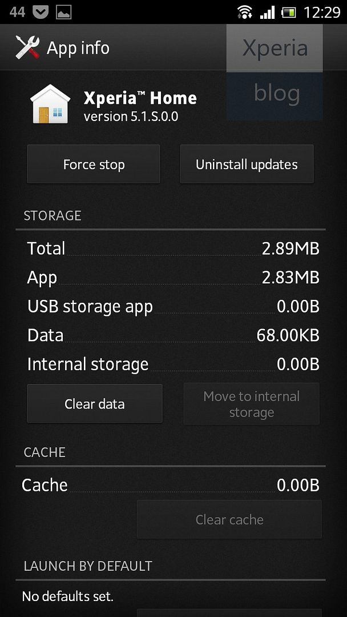Tap the Xperia blog watermark logo
The height and width of the screenshot is (617, 347).
[x=275, y=72]
